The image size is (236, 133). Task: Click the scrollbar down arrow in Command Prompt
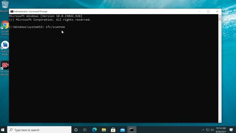(x=220, y=121)
